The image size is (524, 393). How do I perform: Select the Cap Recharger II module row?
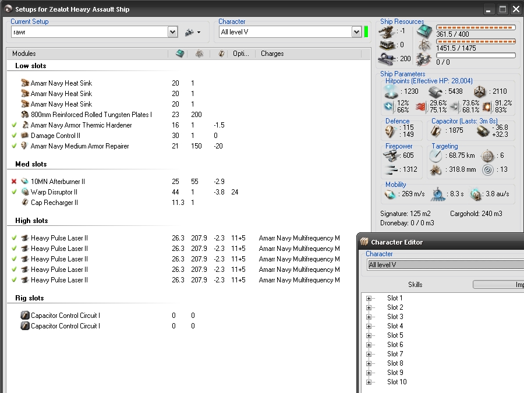[x=189, y=203]
